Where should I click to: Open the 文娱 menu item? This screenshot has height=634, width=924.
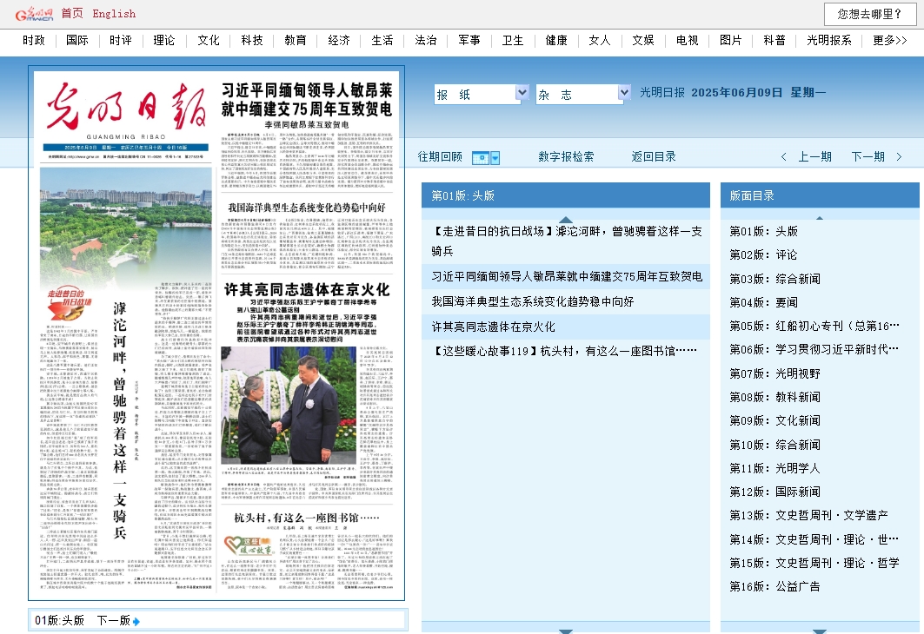(x=643, y=40)
